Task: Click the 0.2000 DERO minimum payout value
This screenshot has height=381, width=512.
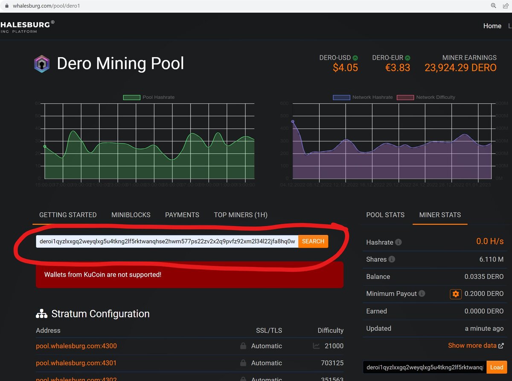Action: point(484,294)
